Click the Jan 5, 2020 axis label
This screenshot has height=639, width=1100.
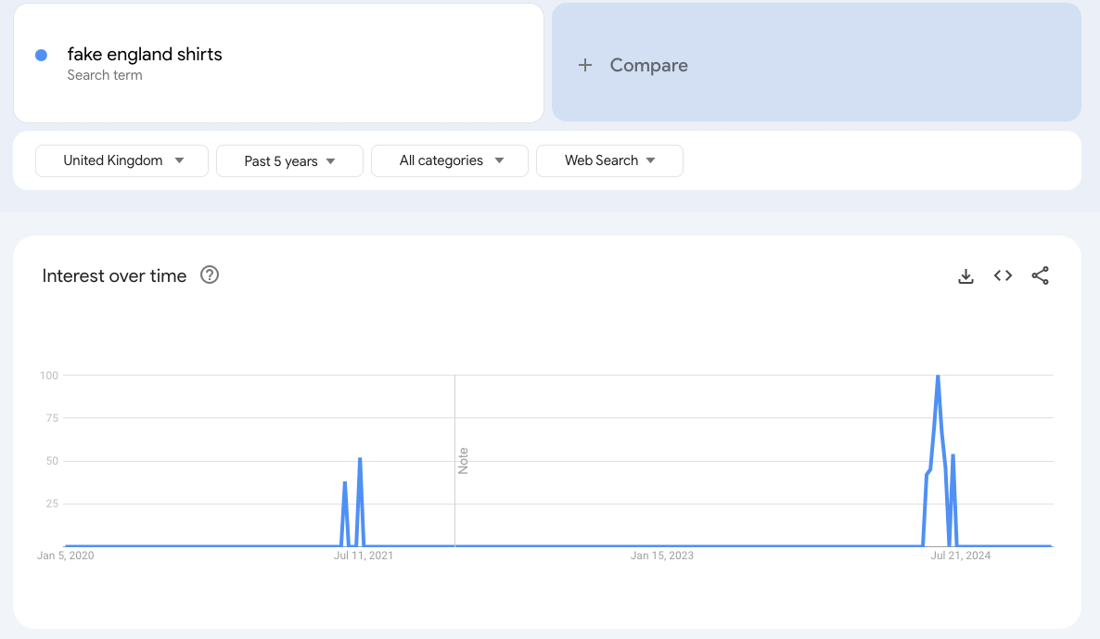(x=65, y=556)
